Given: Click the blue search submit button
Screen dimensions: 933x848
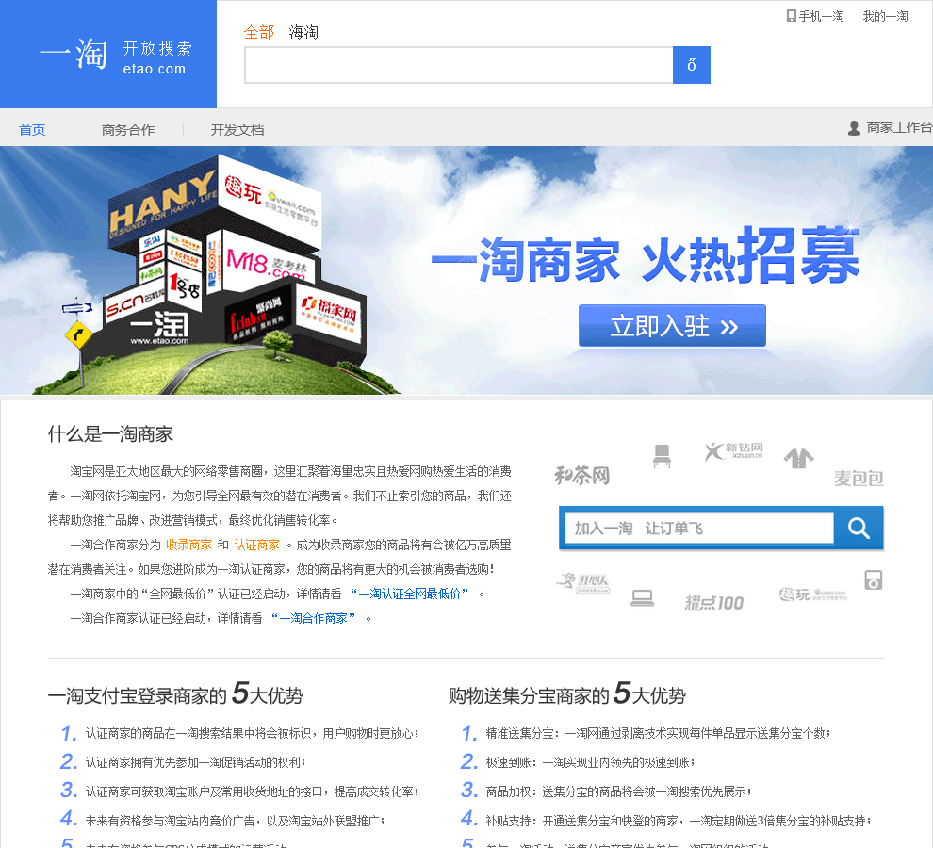Looking at the screenshot, I should coord(692,65).
